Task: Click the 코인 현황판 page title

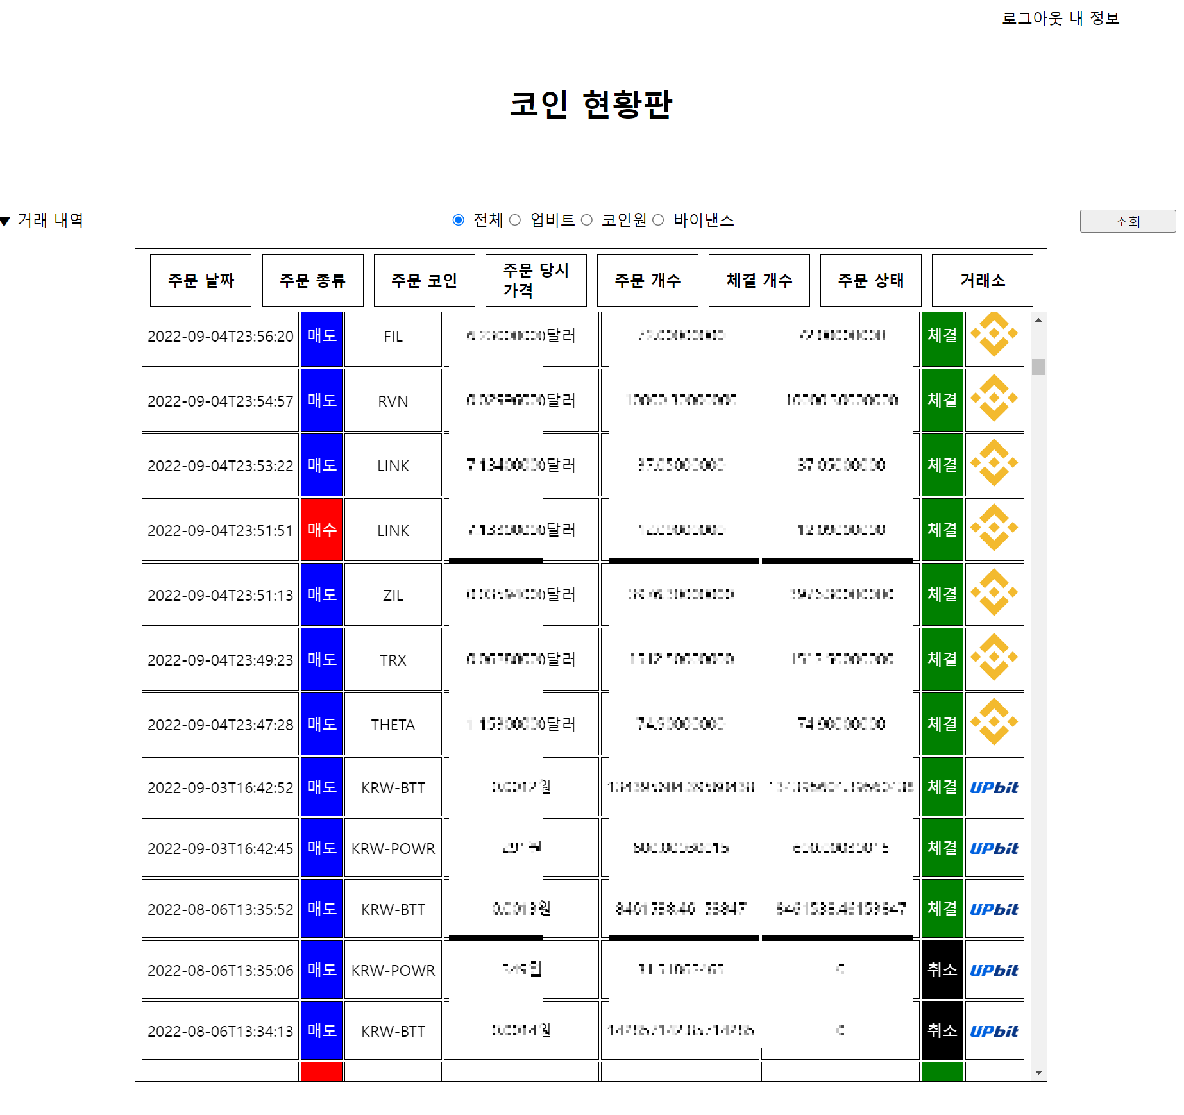Action: (591, 104)
